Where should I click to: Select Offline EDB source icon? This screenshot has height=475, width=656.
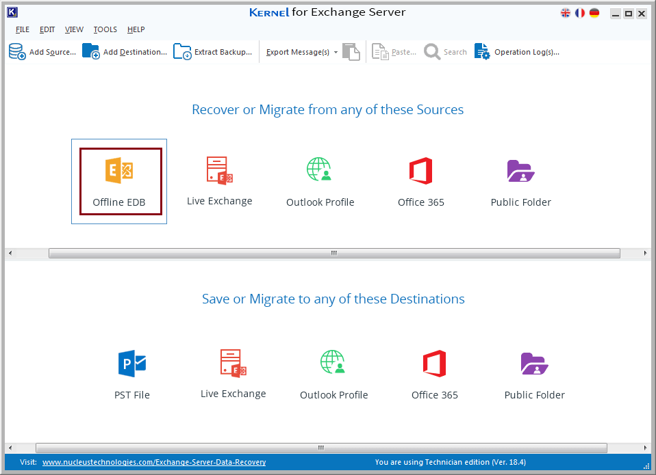pyautogui.click(x=119, y=170)
